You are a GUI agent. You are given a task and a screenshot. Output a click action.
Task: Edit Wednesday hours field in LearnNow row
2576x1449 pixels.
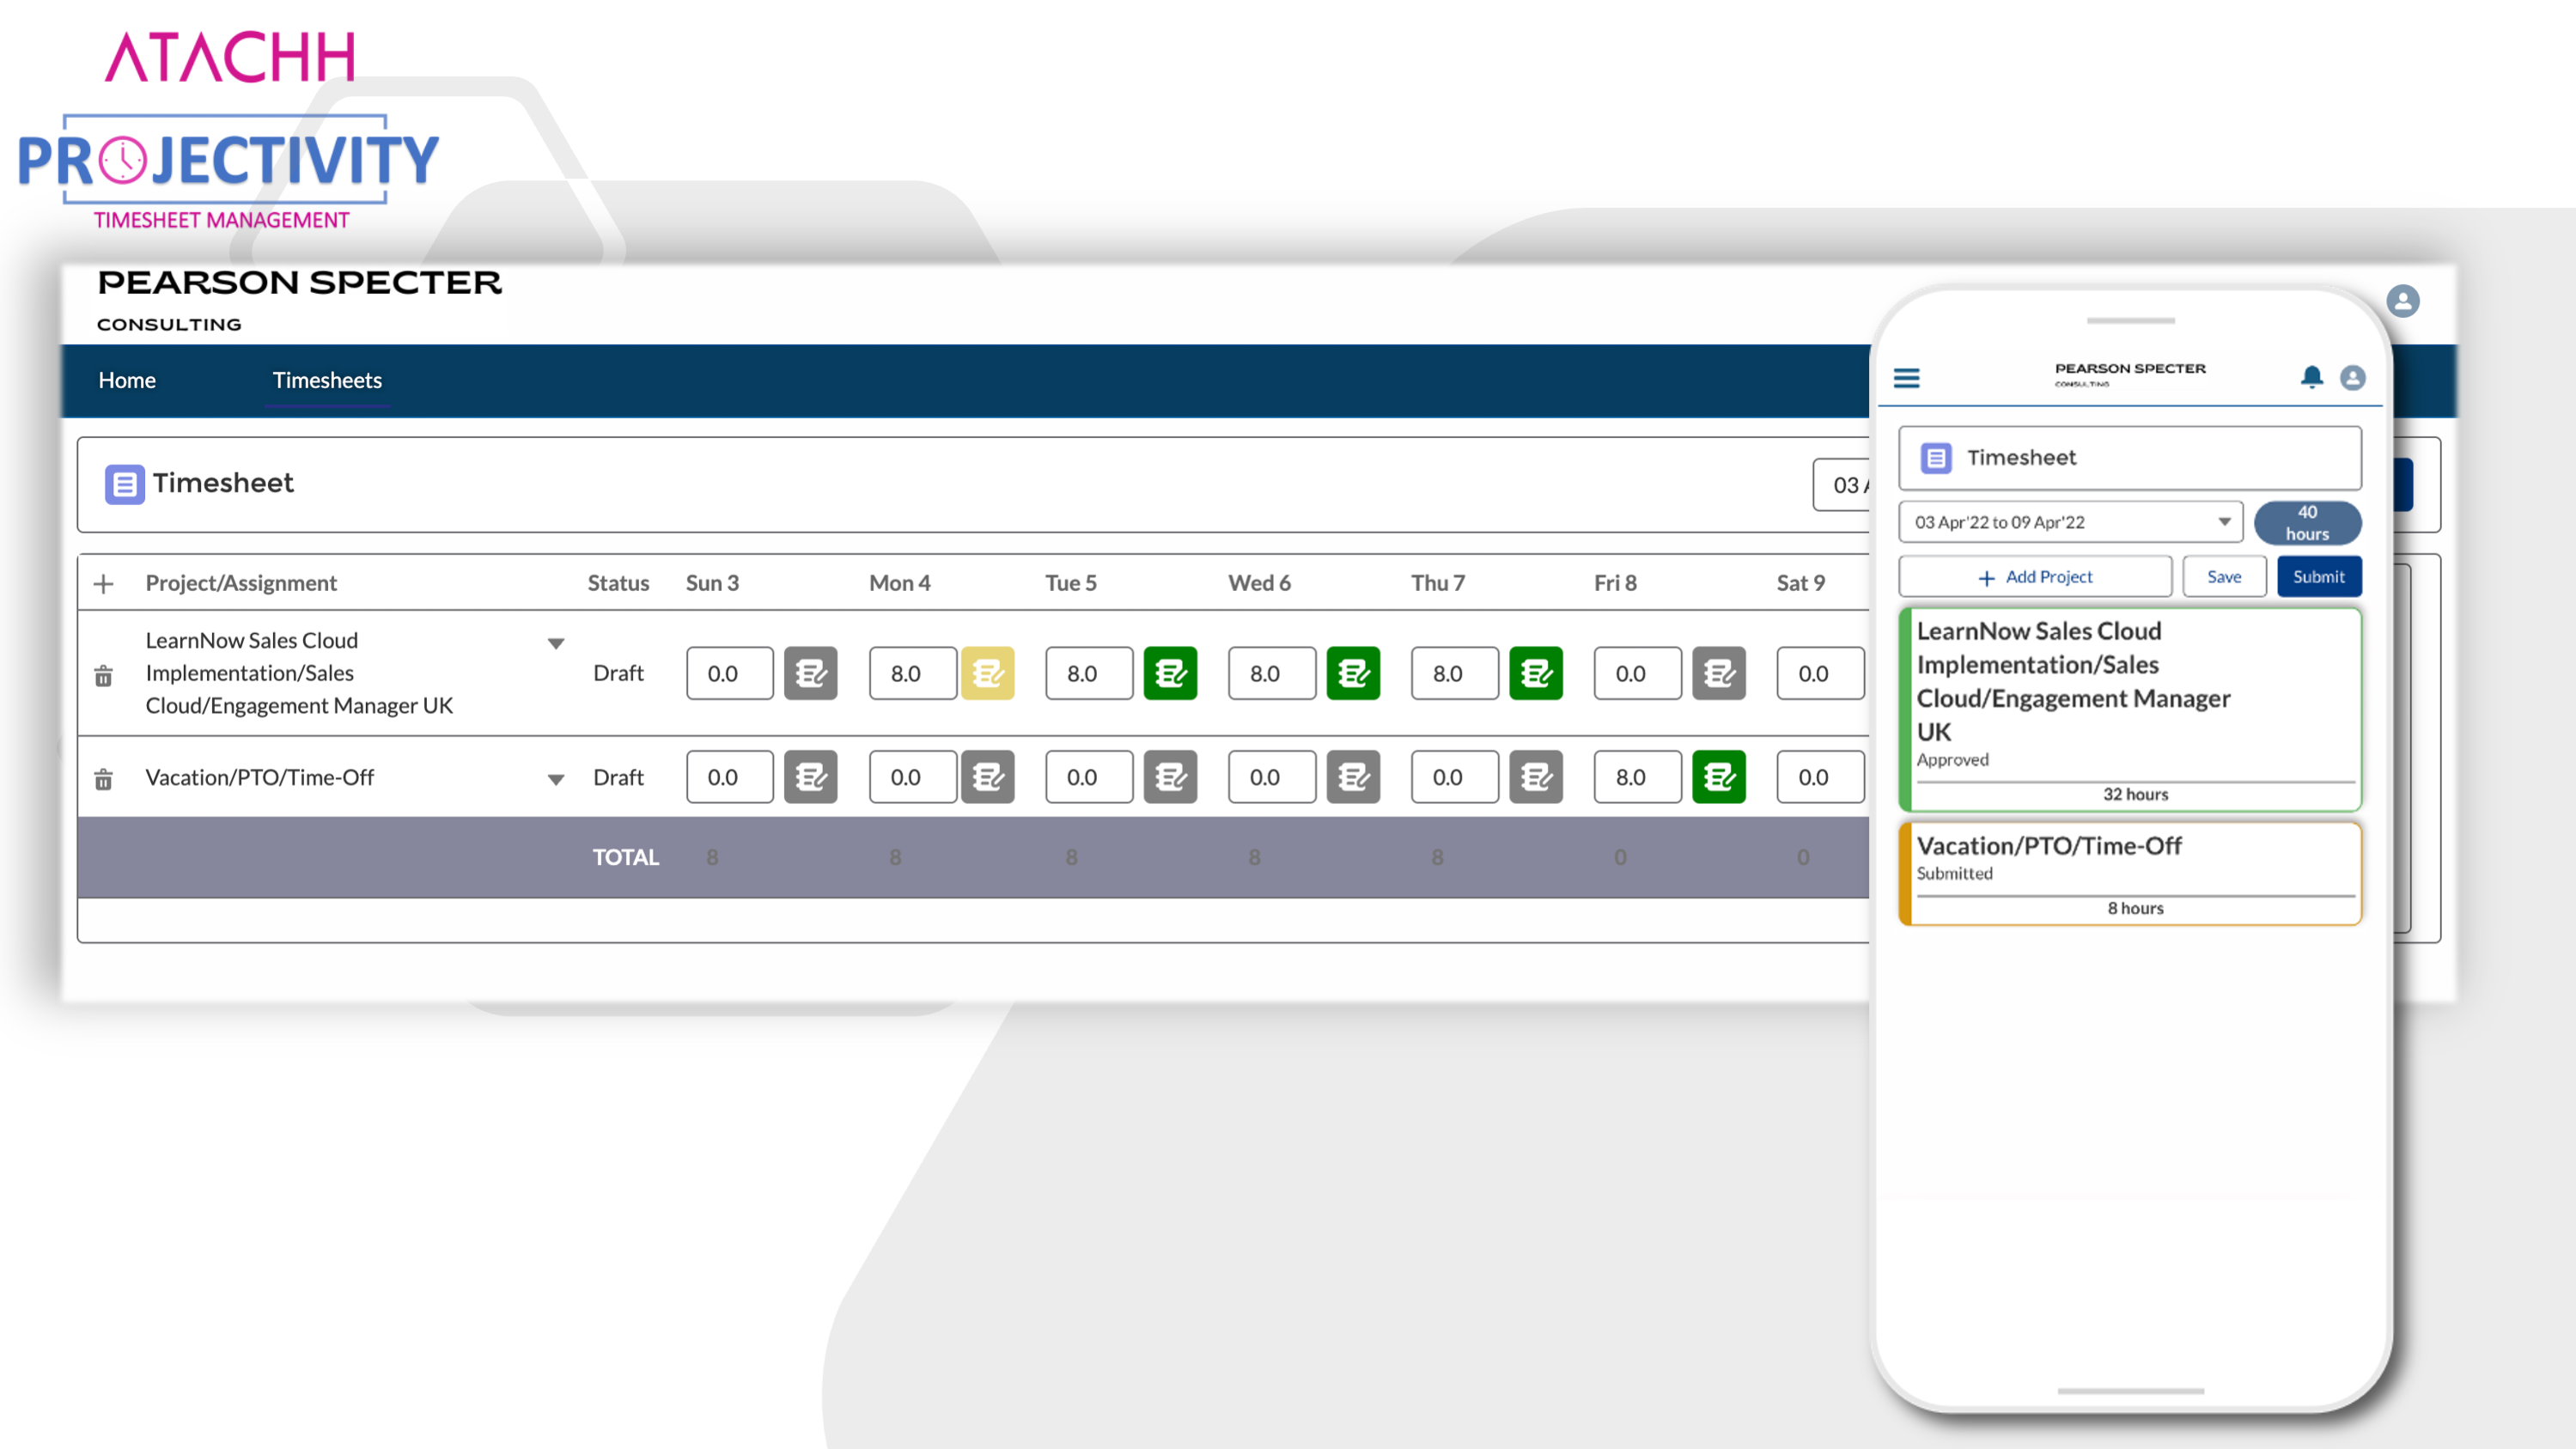tap(1272, 673)
